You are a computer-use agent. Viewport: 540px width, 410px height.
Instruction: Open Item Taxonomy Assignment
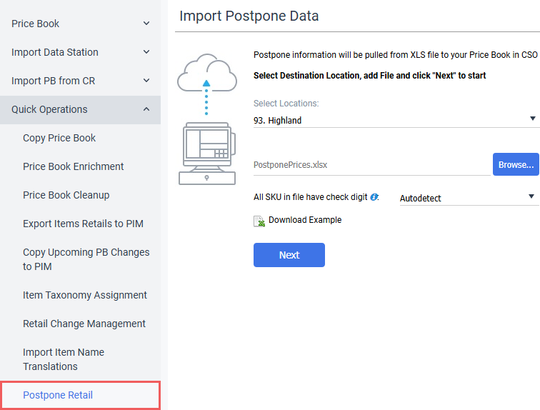point(85,295)
